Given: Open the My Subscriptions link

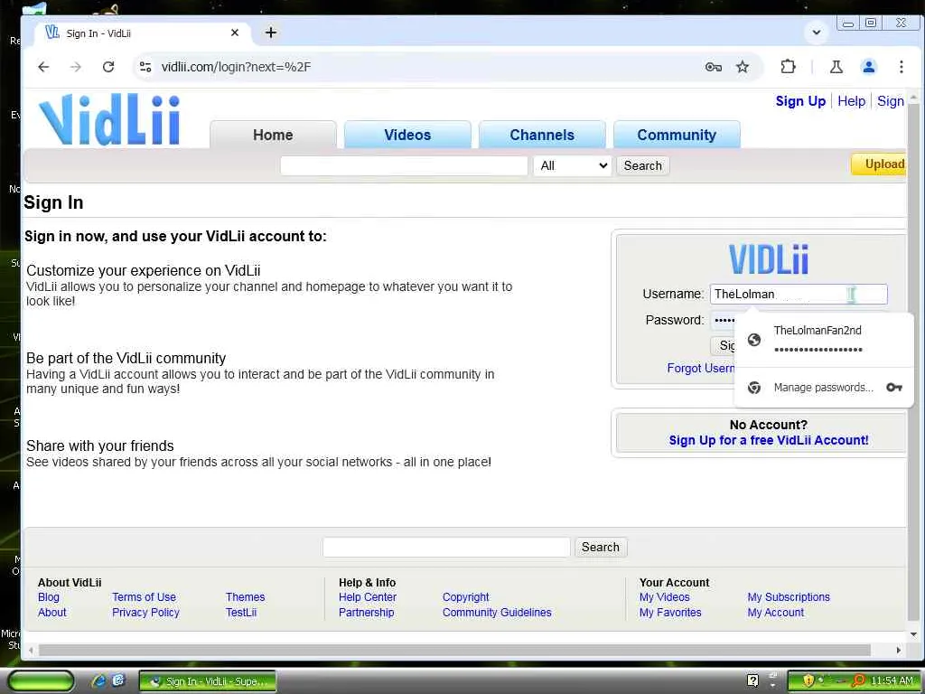Looking at the screenshot, I should click(789, 597).
